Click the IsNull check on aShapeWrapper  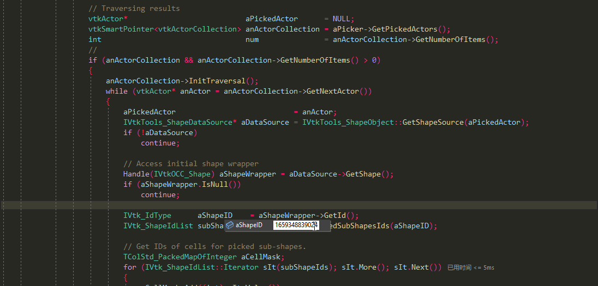[217, 184]
